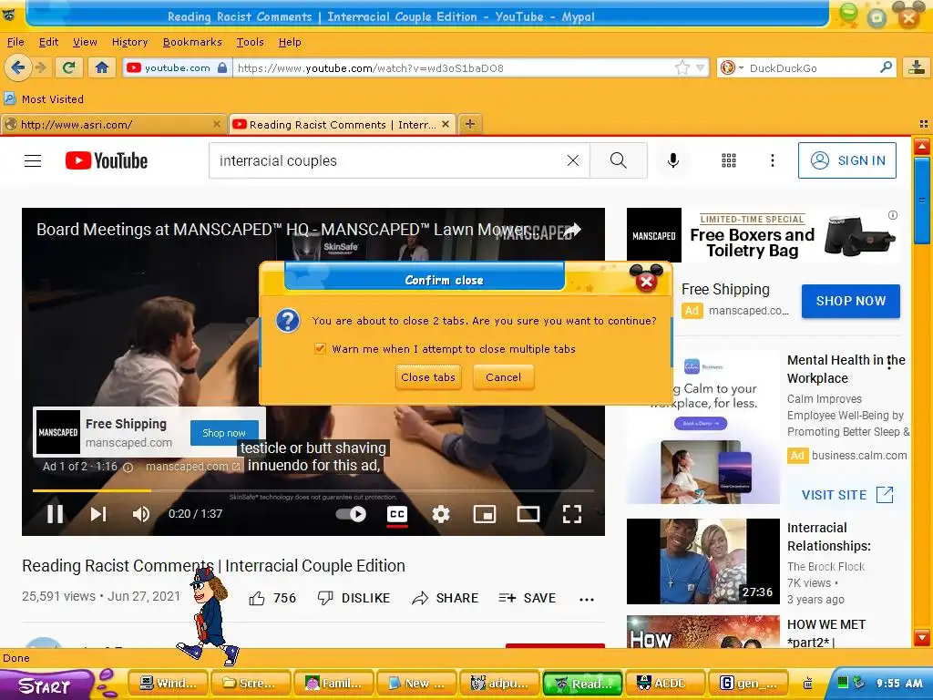Toggle the autoplay switch
The image size is (933, 700).
pos(351,514)
